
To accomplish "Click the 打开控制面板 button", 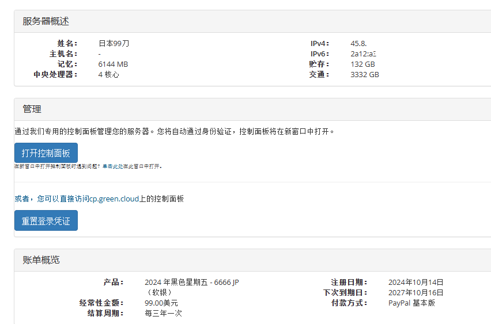I will 46,153.
